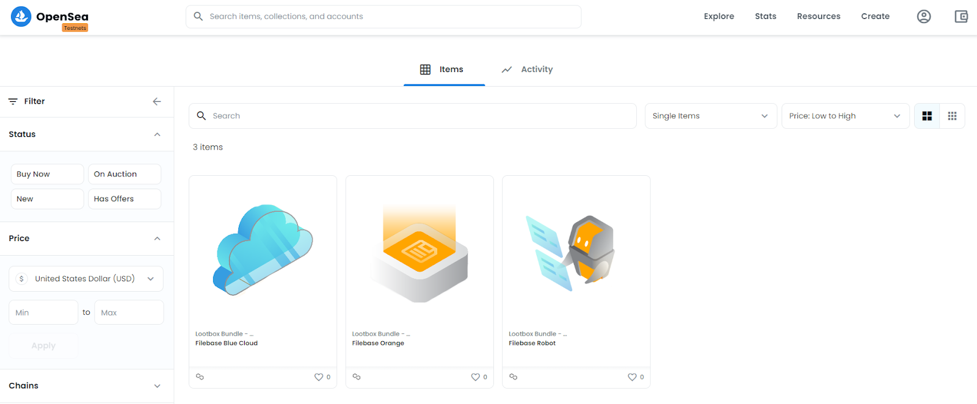Screen dimensions: 977x404
Task: Click chain icon on Filebase Robot card
Action: [514, 377]
